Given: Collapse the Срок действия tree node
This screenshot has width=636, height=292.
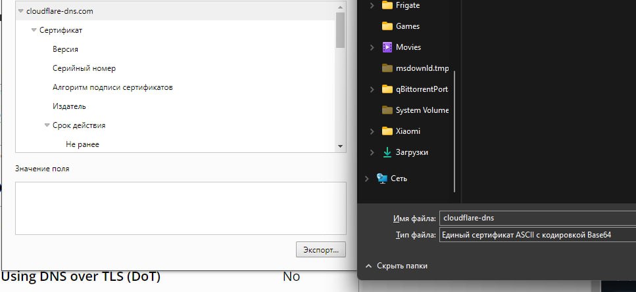Looking at the screenshot, I should pos(47,125).
